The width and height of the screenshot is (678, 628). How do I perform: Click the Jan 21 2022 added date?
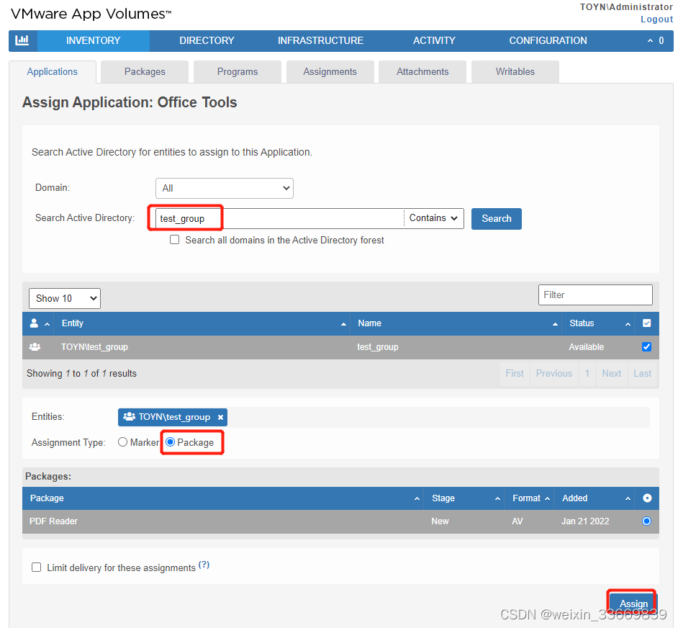(585, 521)
